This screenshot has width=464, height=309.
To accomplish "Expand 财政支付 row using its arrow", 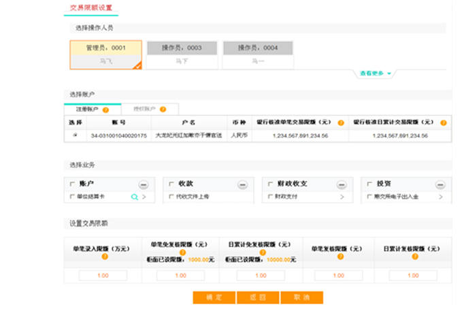I will pos(342,197).
